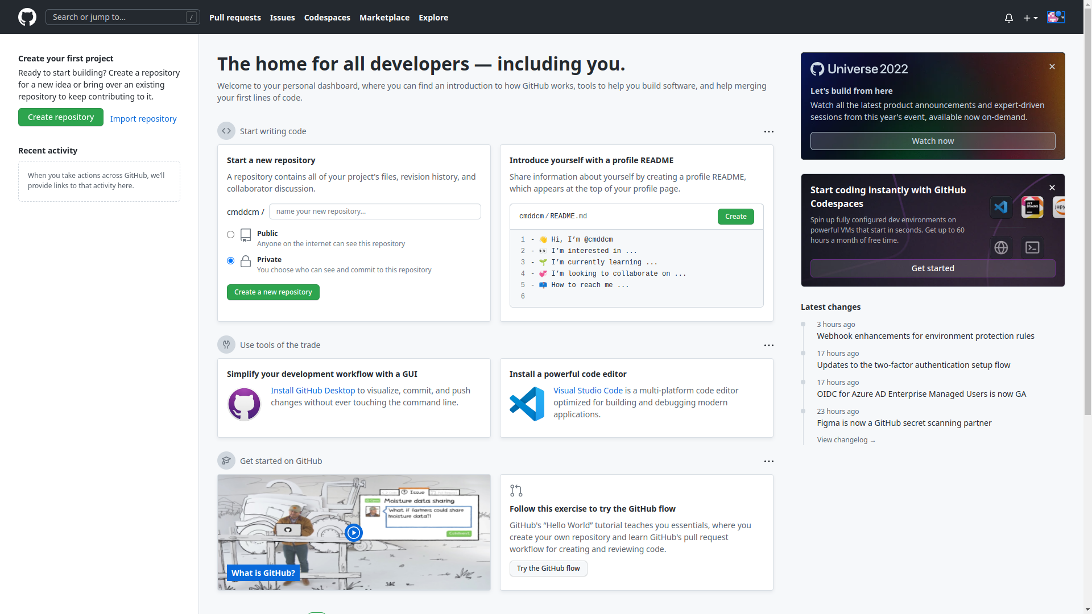The image size is (1092, 614).
Task: Click the Universe 2022 Octocat logo
Action: click(817, 69)
